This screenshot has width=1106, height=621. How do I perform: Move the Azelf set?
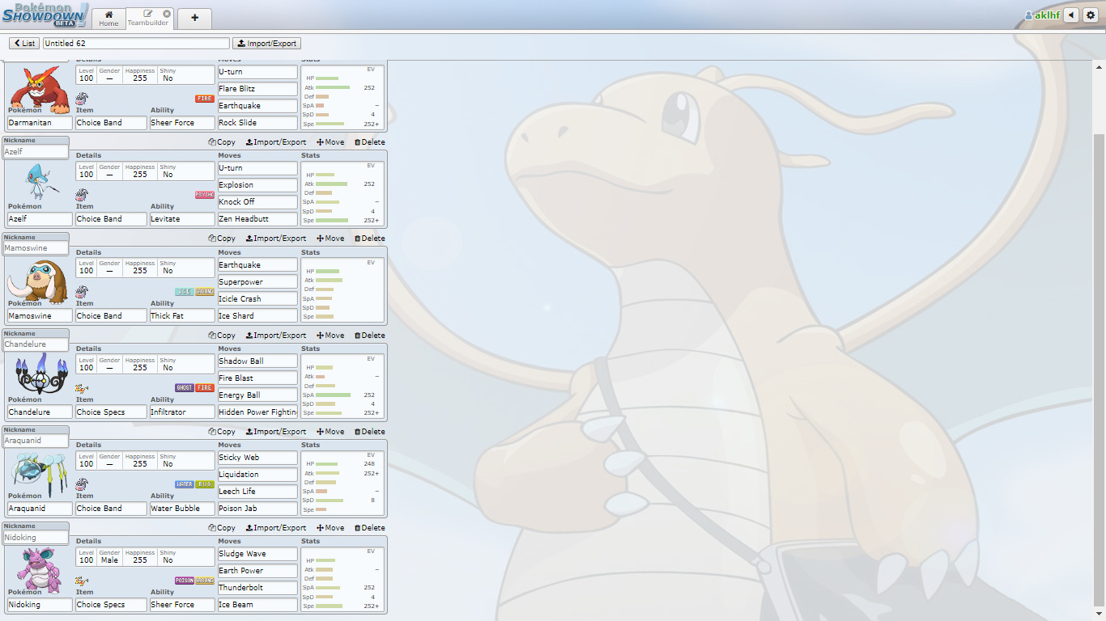[330, 142]
